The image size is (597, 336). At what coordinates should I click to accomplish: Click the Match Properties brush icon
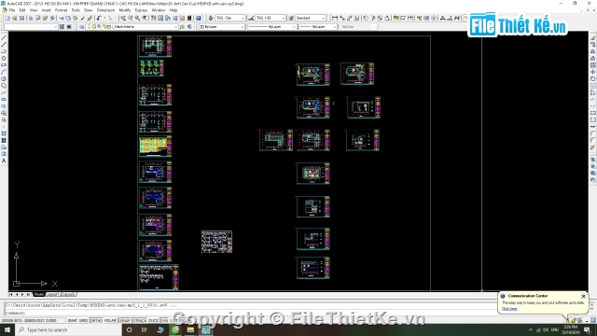(90, 18)
